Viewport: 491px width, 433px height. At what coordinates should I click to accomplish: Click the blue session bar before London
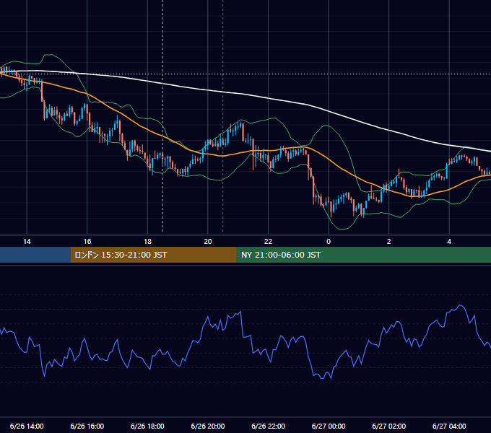35,255
